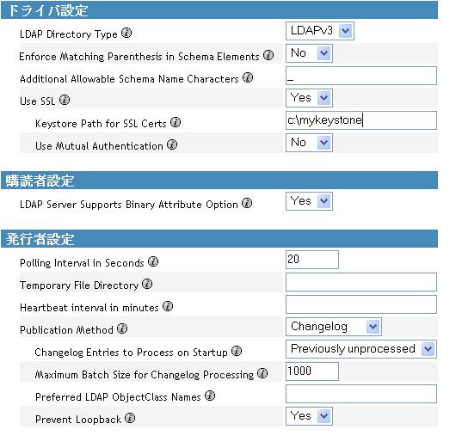456x448 pixels.
Task: Open the LDAP Directory Type LDAPv3 dropdown
Action: 320,31
